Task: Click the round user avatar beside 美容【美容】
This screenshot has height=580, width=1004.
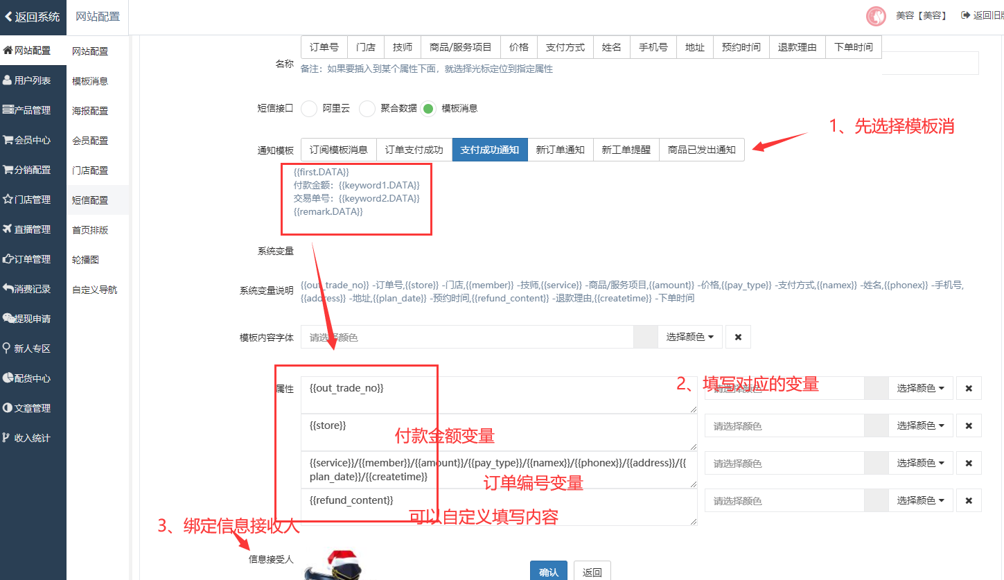Action: click(877, 16)
